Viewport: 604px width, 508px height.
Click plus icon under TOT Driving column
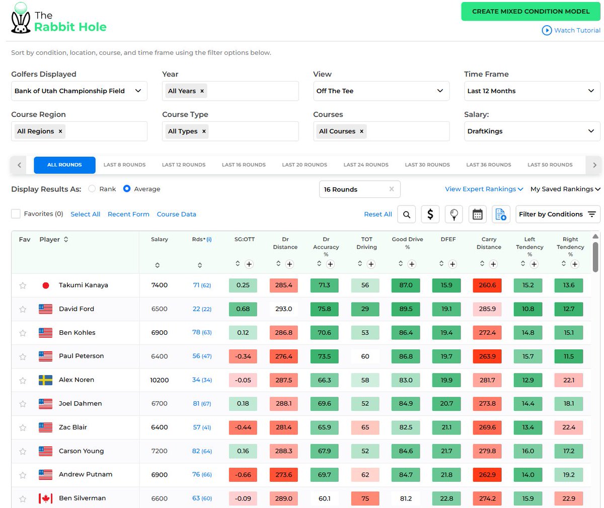(371, 264)
